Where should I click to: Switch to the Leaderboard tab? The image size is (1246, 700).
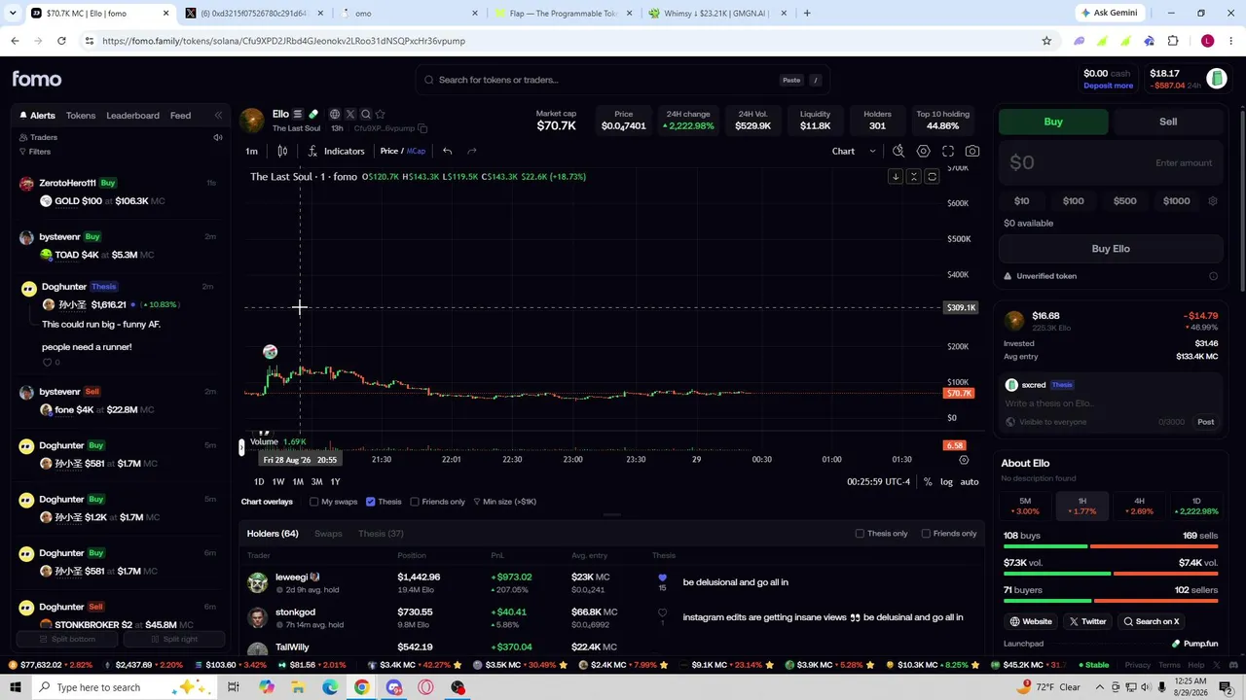click(x=132, y=116)
